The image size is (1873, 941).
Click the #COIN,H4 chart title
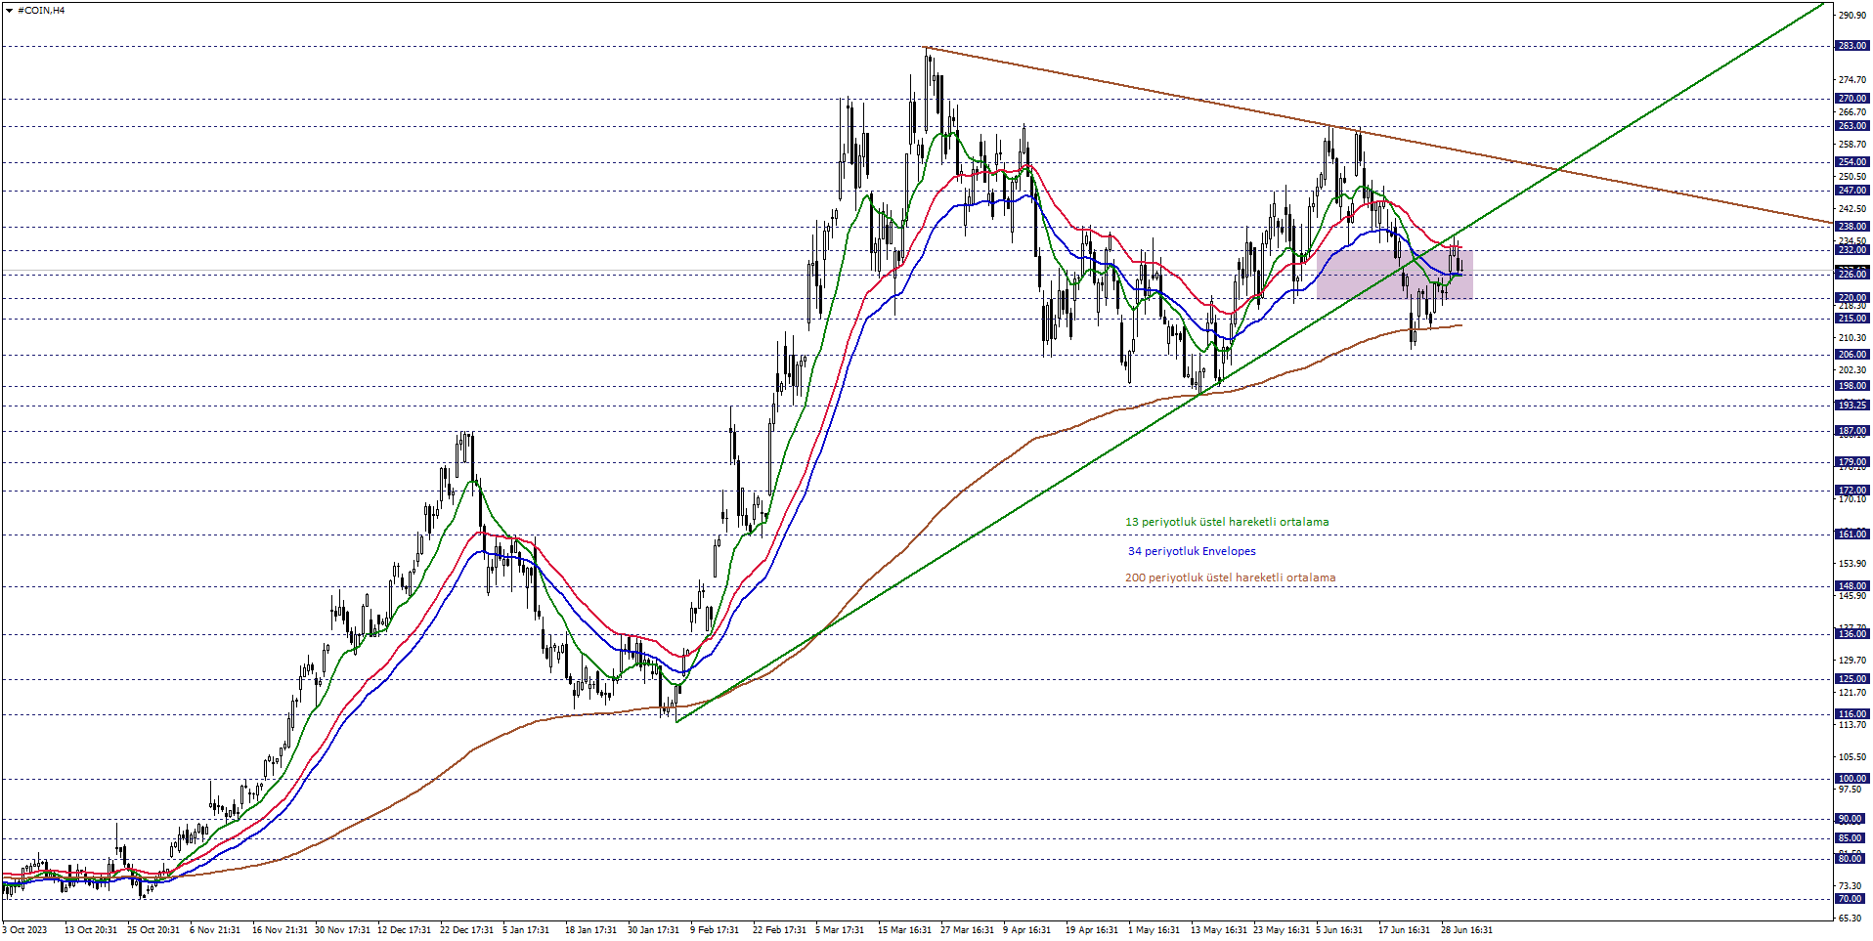point(41,10)
